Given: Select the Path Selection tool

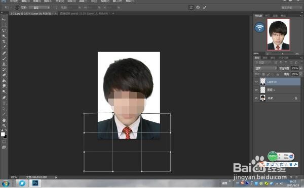Looking at the screenshot, I should point(4,109).
